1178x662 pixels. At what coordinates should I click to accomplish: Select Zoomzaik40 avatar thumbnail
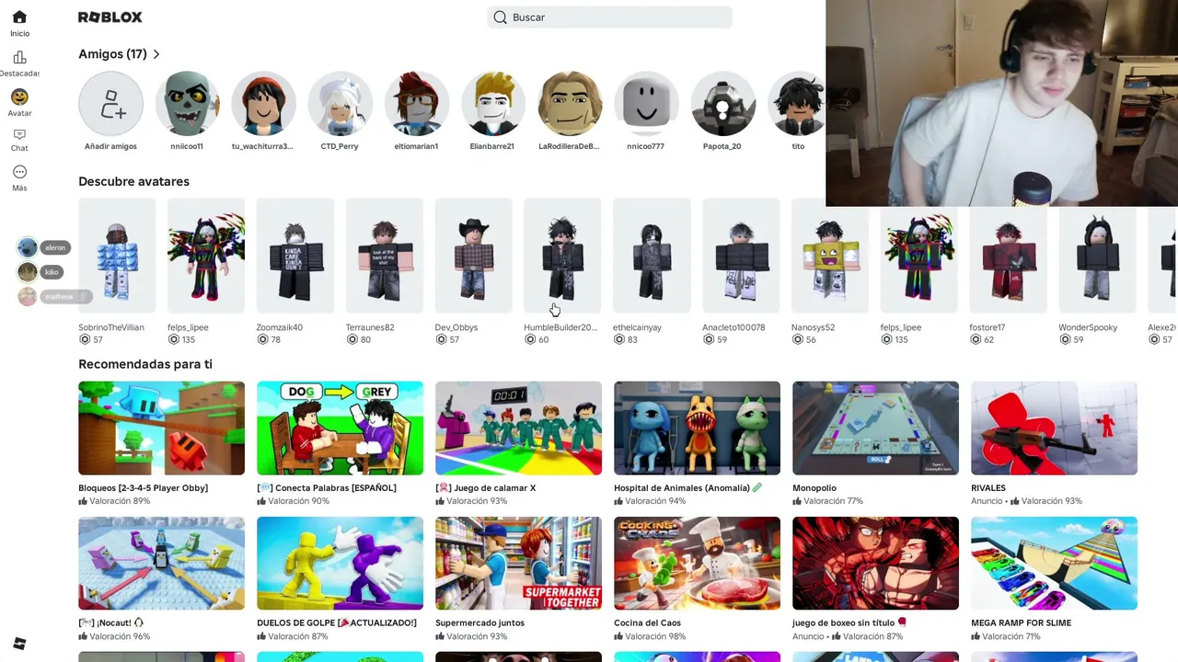pyautogui.click(x=294, y=256)
